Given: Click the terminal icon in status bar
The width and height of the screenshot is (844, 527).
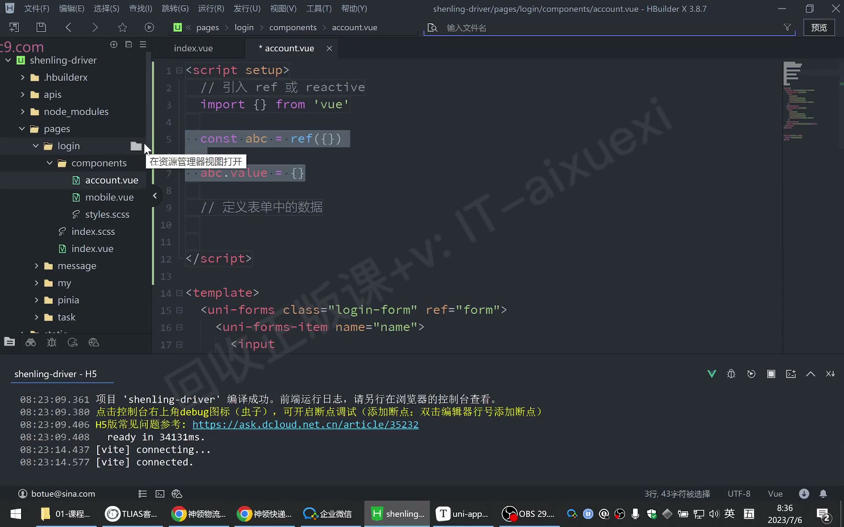Looking at the screenshot, I should (160, 494).
